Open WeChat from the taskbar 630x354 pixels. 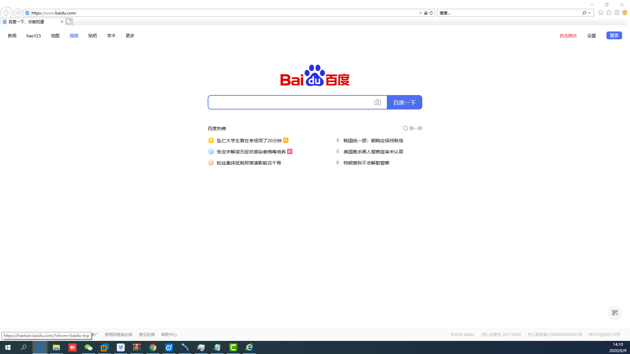pos(88,347)
